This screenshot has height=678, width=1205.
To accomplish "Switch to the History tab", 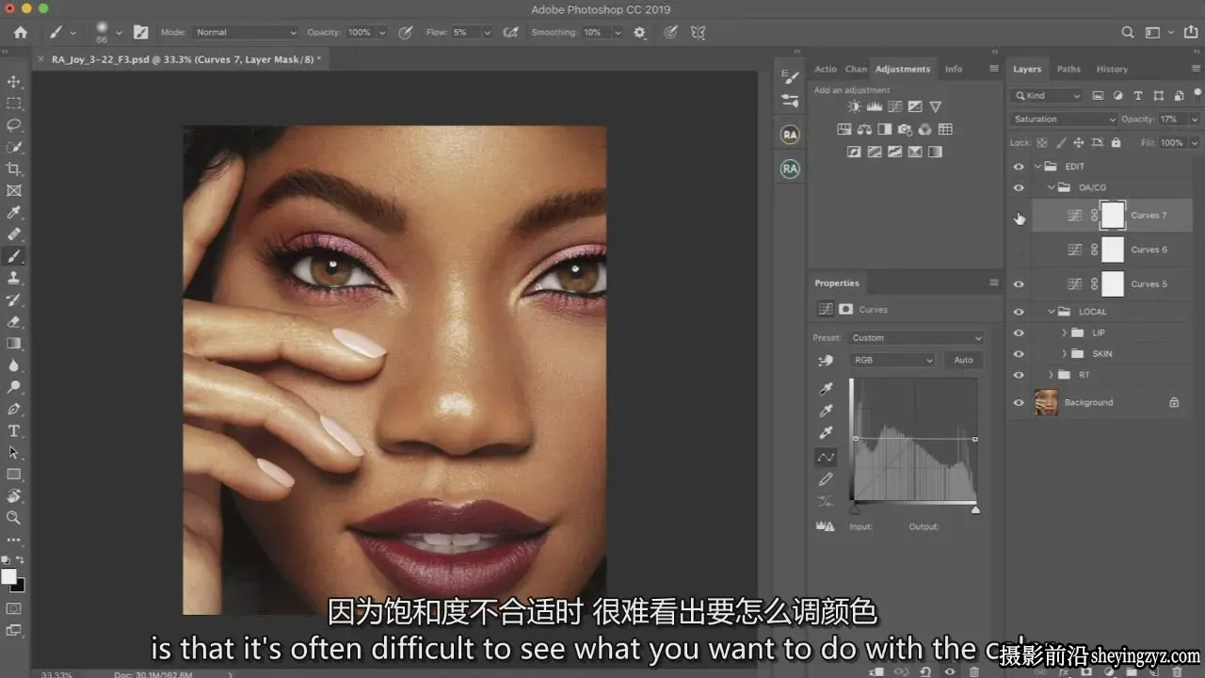I will [x=1112, y=69].
